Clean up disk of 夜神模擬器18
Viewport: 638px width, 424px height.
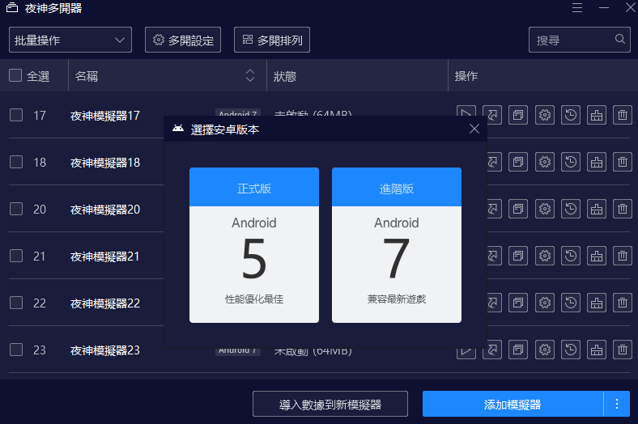coord(597,162)
